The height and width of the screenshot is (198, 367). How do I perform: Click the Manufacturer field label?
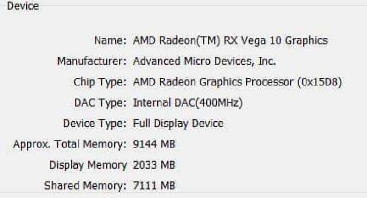pos(91,61)
